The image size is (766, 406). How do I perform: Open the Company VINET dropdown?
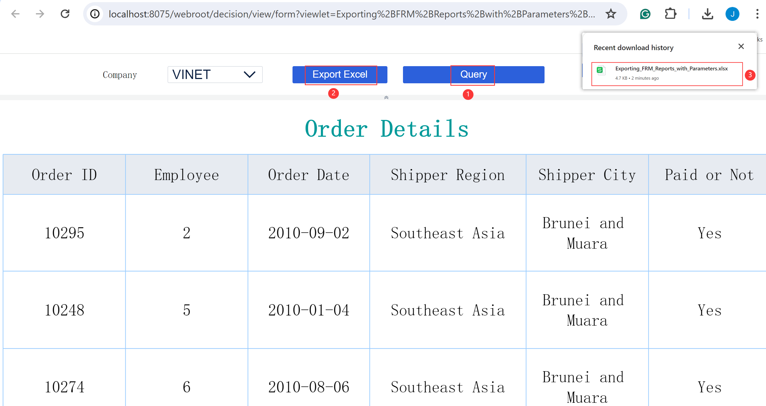(x=215, y=74)
